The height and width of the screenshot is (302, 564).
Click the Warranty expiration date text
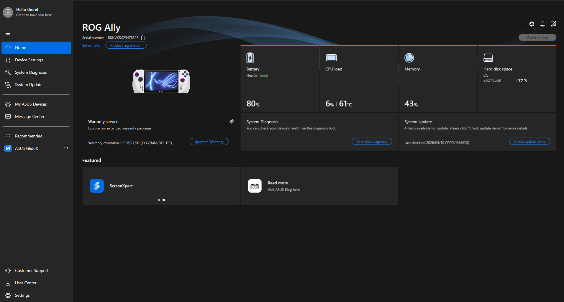coord(130,143)
